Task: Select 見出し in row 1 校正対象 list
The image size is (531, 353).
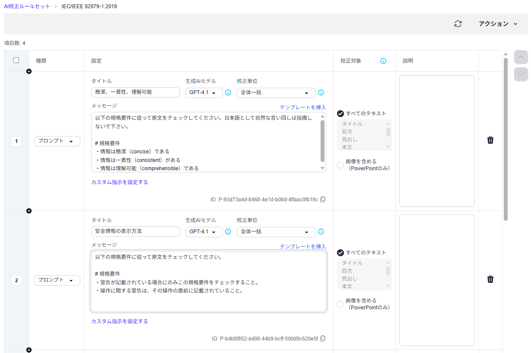Action: pos(350,140)
